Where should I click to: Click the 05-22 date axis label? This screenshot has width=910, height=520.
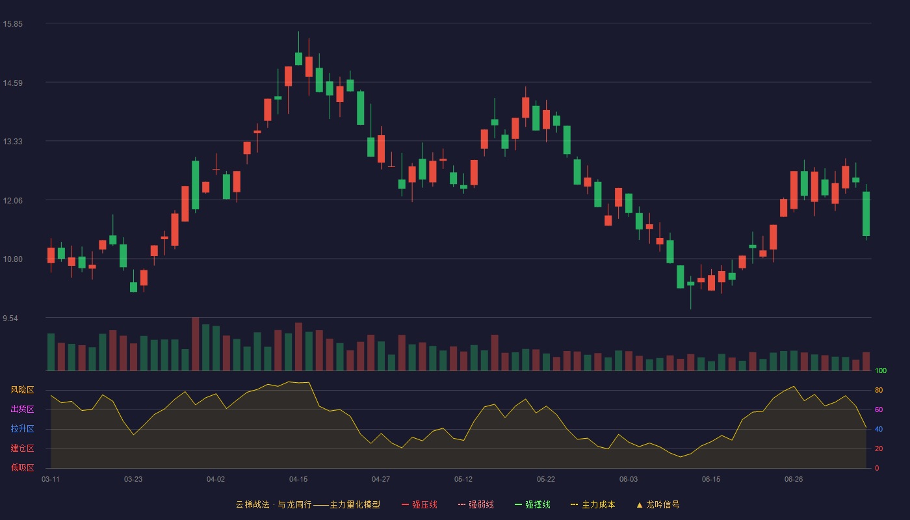tap(546, 479)
